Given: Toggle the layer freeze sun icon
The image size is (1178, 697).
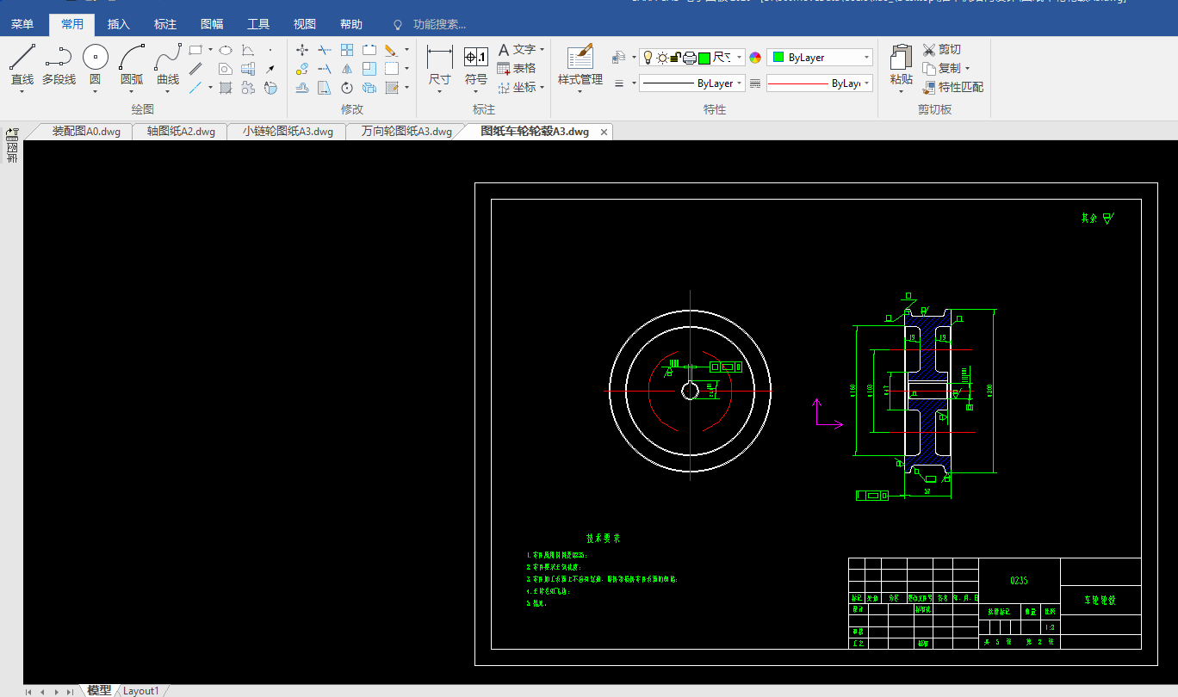Looking at the screenshot, I should tap(661, 58).
